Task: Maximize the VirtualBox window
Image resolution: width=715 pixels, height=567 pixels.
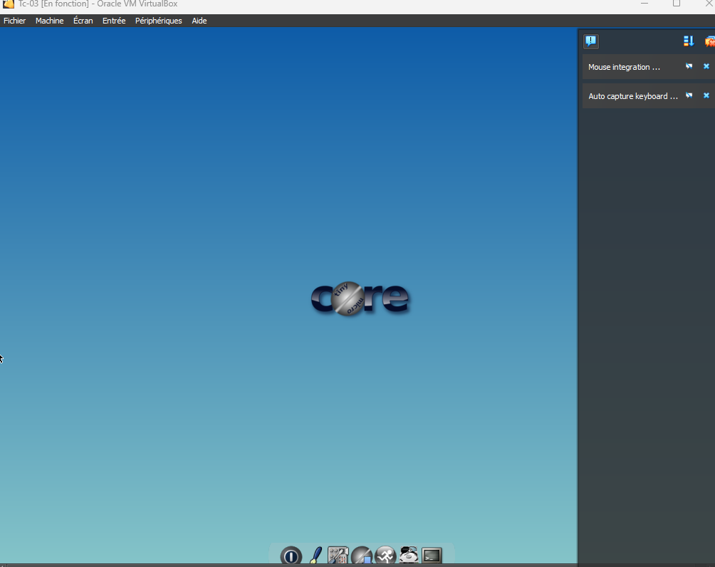Action: point(677,4)
